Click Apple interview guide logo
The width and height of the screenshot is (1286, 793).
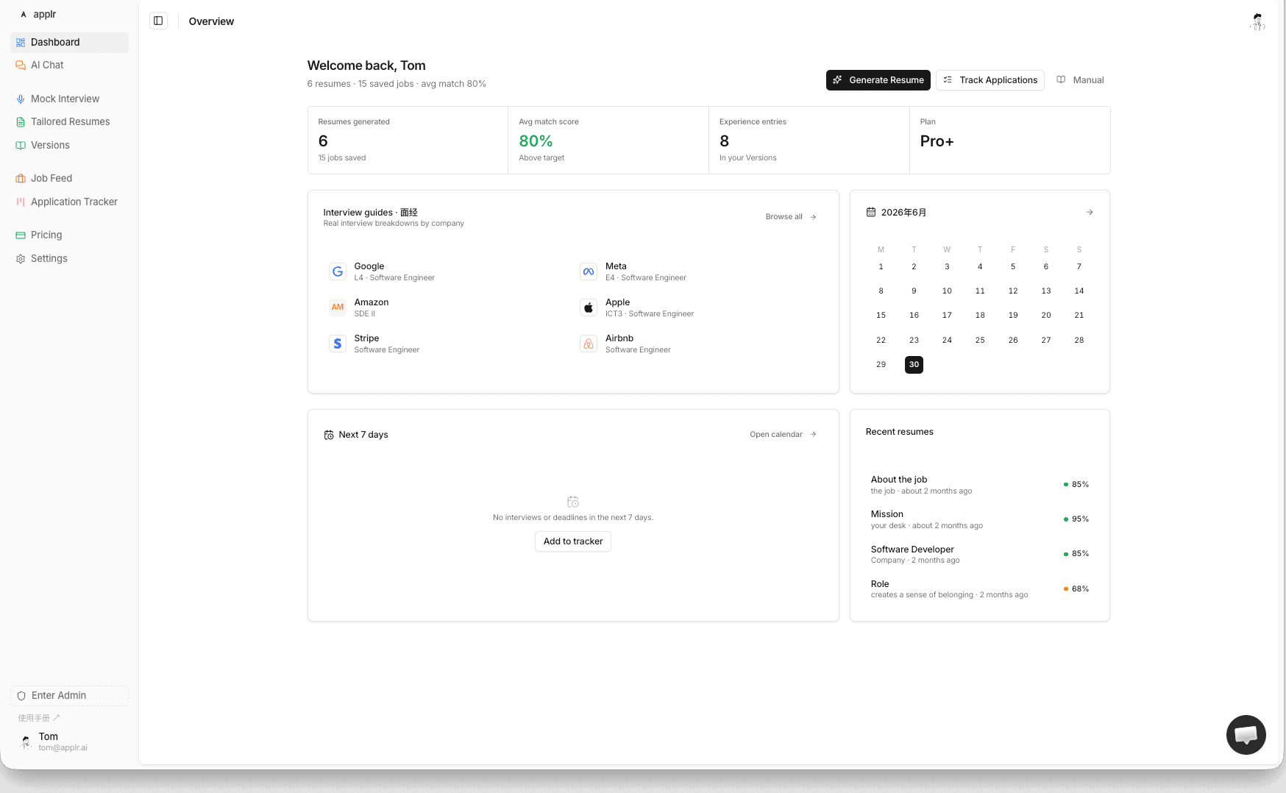[589, 307]
